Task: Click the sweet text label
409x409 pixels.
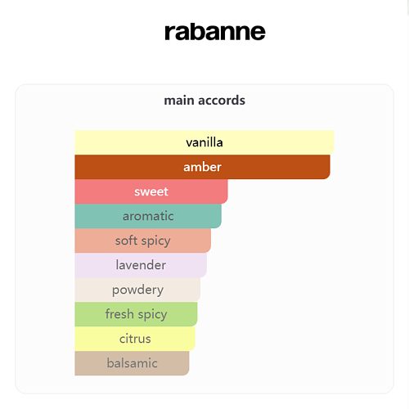Action: [151, 191]
